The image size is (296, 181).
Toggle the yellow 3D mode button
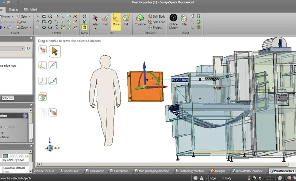85,27
